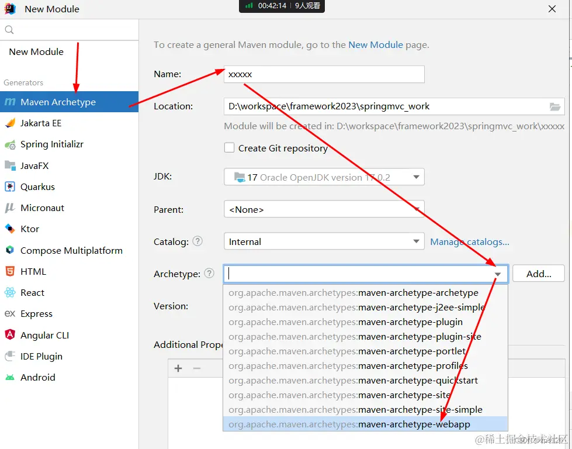
Task: Choose maven-archetype-webapp from list
Action: click(365, 424)
